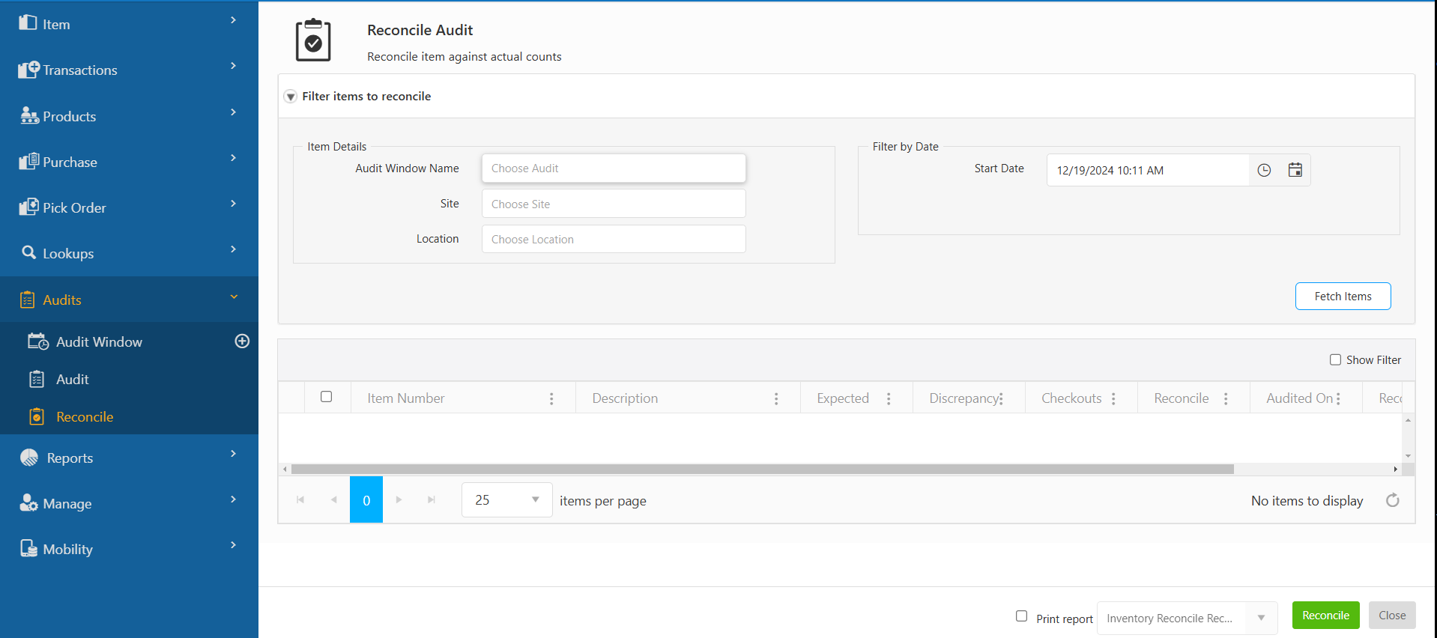Click the Item sidebar icon
Image resolution: width=1437 pixels, height=638 pixels.
[x=28, y=22]
